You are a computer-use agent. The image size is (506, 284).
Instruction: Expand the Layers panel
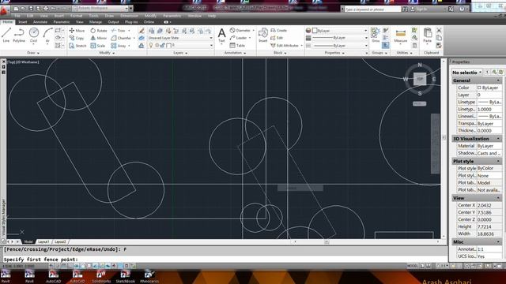(x=180, y=53)
